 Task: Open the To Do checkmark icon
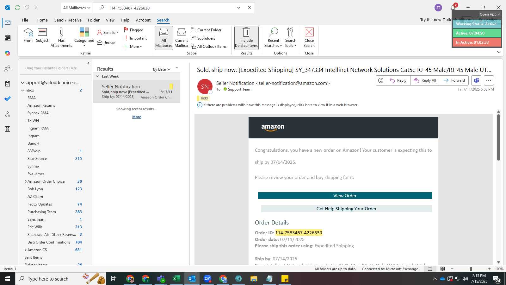point(8,99)
